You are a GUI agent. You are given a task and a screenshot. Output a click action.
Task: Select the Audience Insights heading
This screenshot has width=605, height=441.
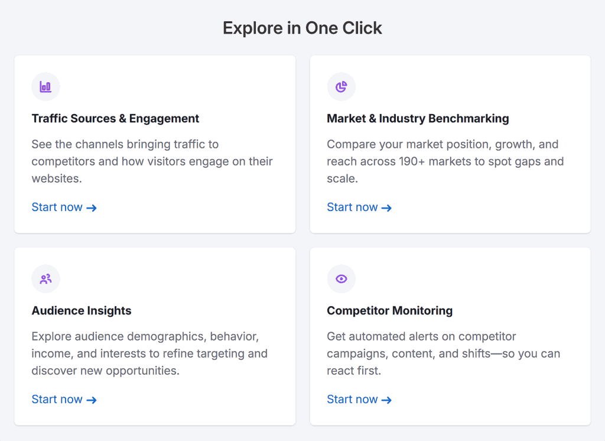tap(81, 310)
